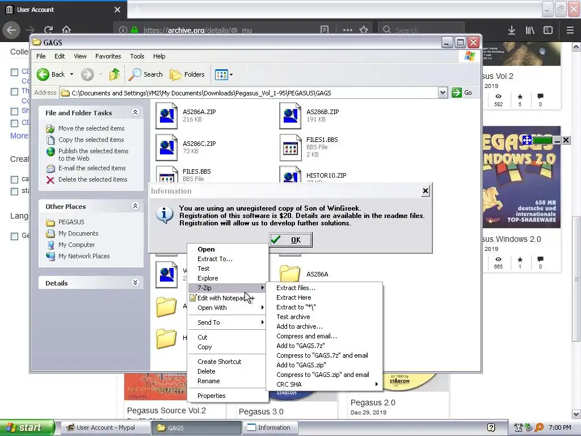
Task: Open the Favorites menu
Action: [108, 56]
